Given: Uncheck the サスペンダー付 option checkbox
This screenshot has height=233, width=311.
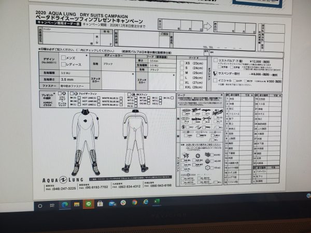Looking at the screenshot, I should [215, 74].
